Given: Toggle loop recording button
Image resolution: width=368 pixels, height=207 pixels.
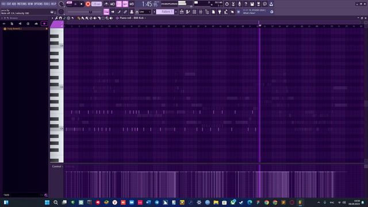Looking at the screenshot, I should point(132,4).
